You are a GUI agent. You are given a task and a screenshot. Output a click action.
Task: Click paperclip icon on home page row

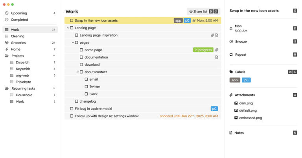[217, 50]
